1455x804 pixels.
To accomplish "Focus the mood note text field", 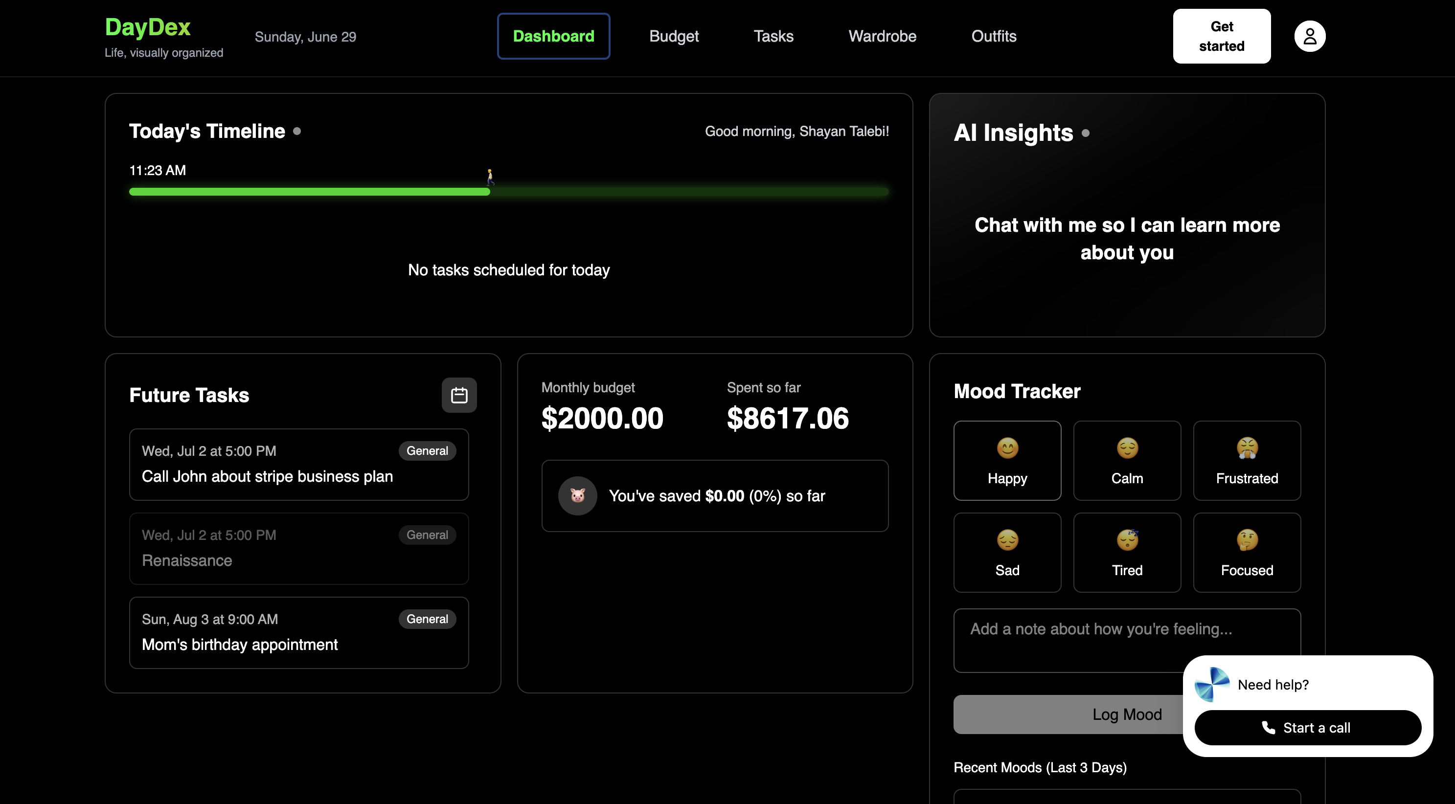I will click(1068, 640).
